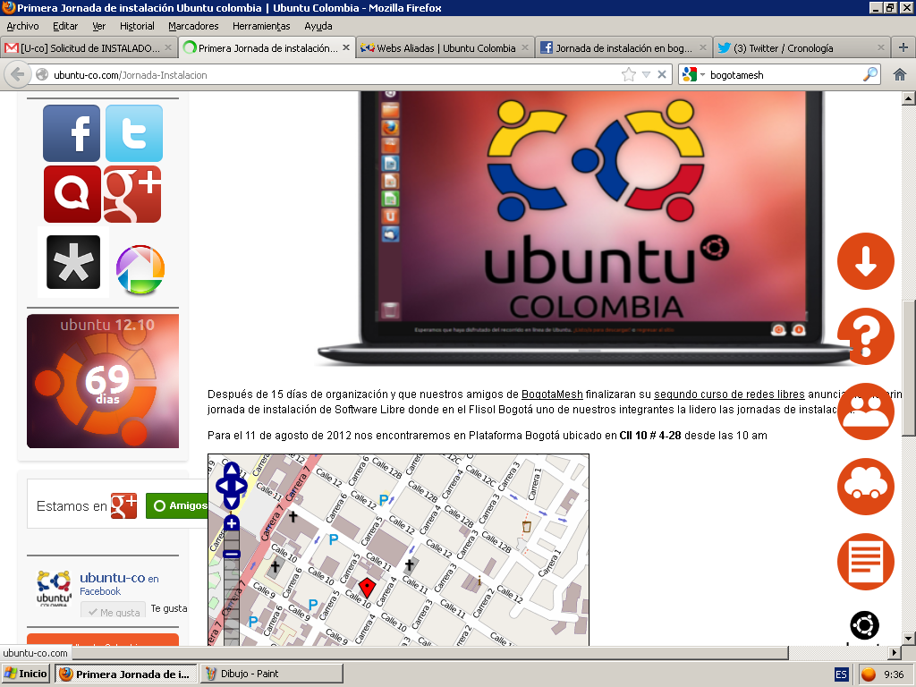
Task: Open the Google Plus icon in sidebar
Action: coord(132,194)
